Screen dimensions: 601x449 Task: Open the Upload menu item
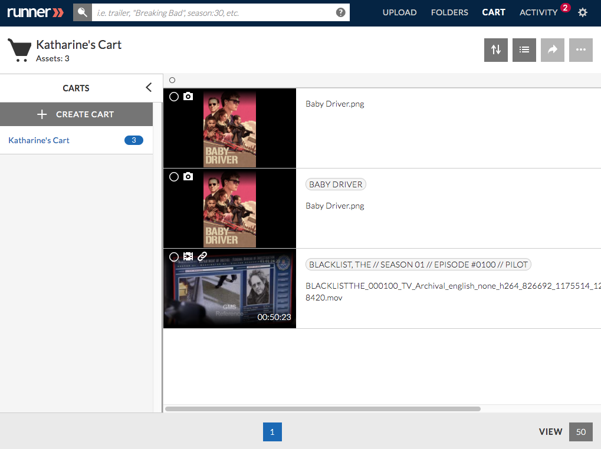point(399,12)
